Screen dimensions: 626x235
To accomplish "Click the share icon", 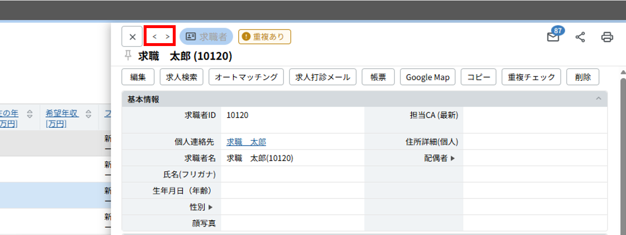I will [x=580, y=37].
